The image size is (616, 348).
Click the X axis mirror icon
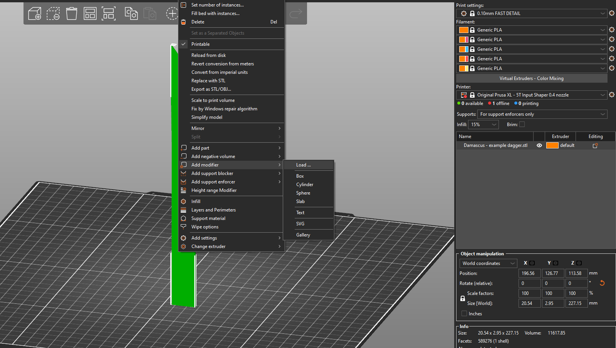point(532,263)
